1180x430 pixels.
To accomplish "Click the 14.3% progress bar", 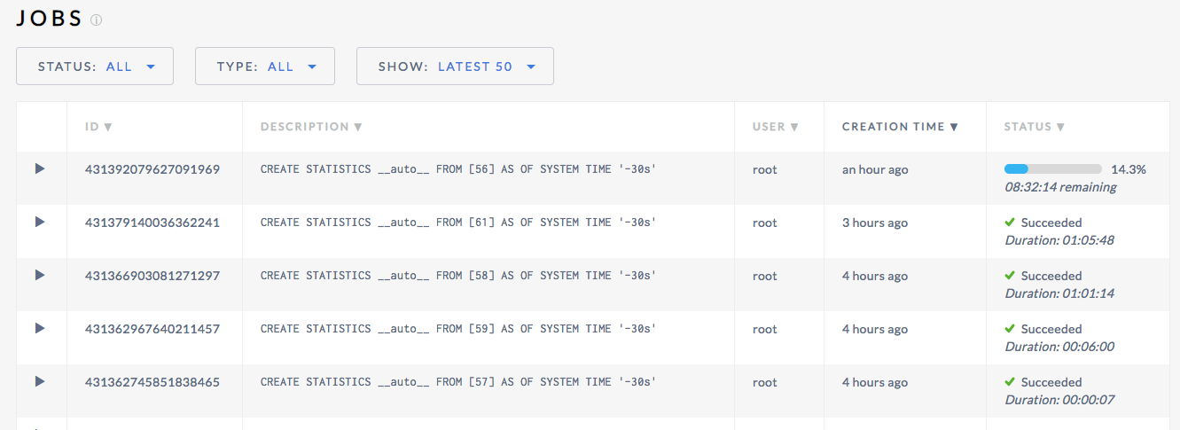I will point(1053,168).
